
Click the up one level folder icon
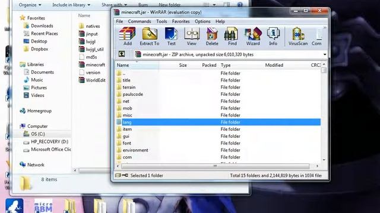point(122,54)
